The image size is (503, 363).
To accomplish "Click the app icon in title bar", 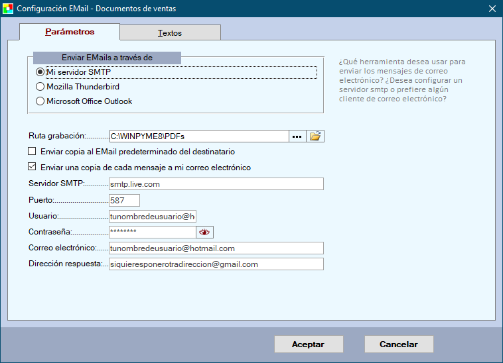I will tap(7, 9).
